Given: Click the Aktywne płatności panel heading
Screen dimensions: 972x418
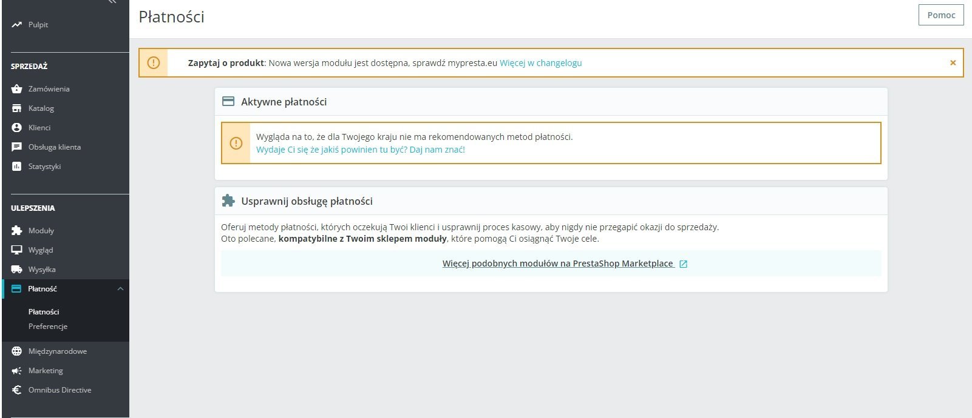Looking at the screenshot, I should tap(284, 102).
